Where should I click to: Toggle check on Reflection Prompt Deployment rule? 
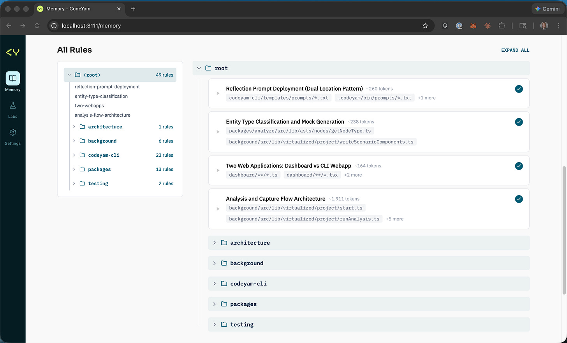point(519,89)
